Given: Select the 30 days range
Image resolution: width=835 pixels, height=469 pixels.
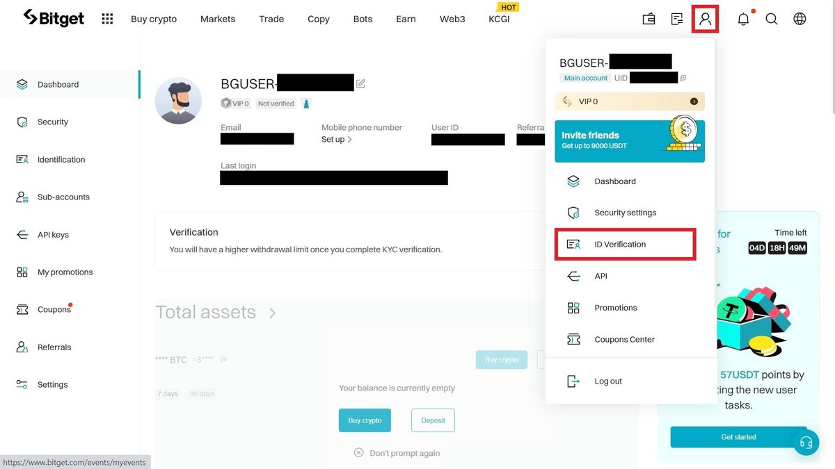Looking at the screenshot, I should tap(202, 393).
